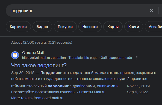The width and height of the screenshot is (162, 105).
Task: Switch to the Покупки tab
Action: (x=65, y=27)
